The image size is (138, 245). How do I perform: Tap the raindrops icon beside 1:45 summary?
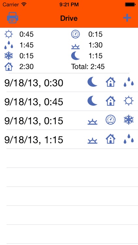click(9, 45)
